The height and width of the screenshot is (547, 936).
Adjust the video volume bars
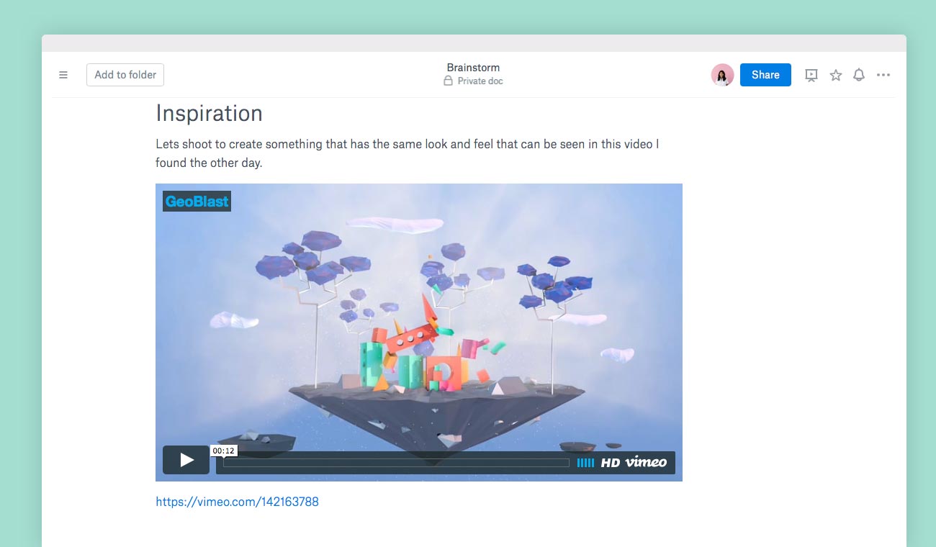click(x=585, y=463)
